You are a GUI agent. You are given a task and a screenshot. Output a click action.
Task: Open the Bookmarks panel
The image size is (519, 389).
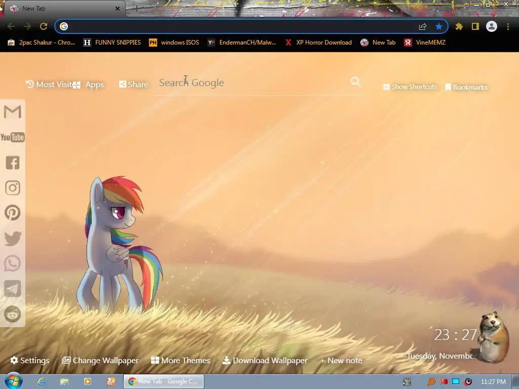tap(466, 87)
